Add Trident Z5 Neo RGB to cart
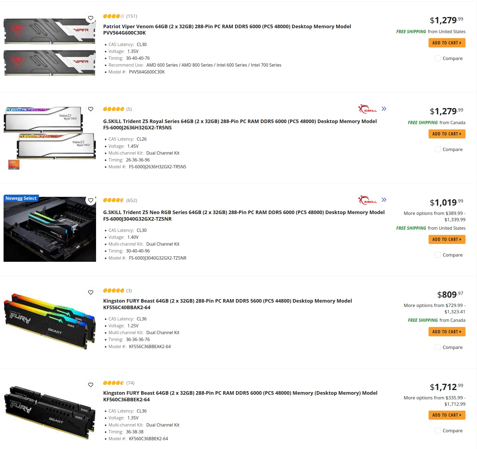The height and width of the screenshot is (449, 477). coord(447,239)
